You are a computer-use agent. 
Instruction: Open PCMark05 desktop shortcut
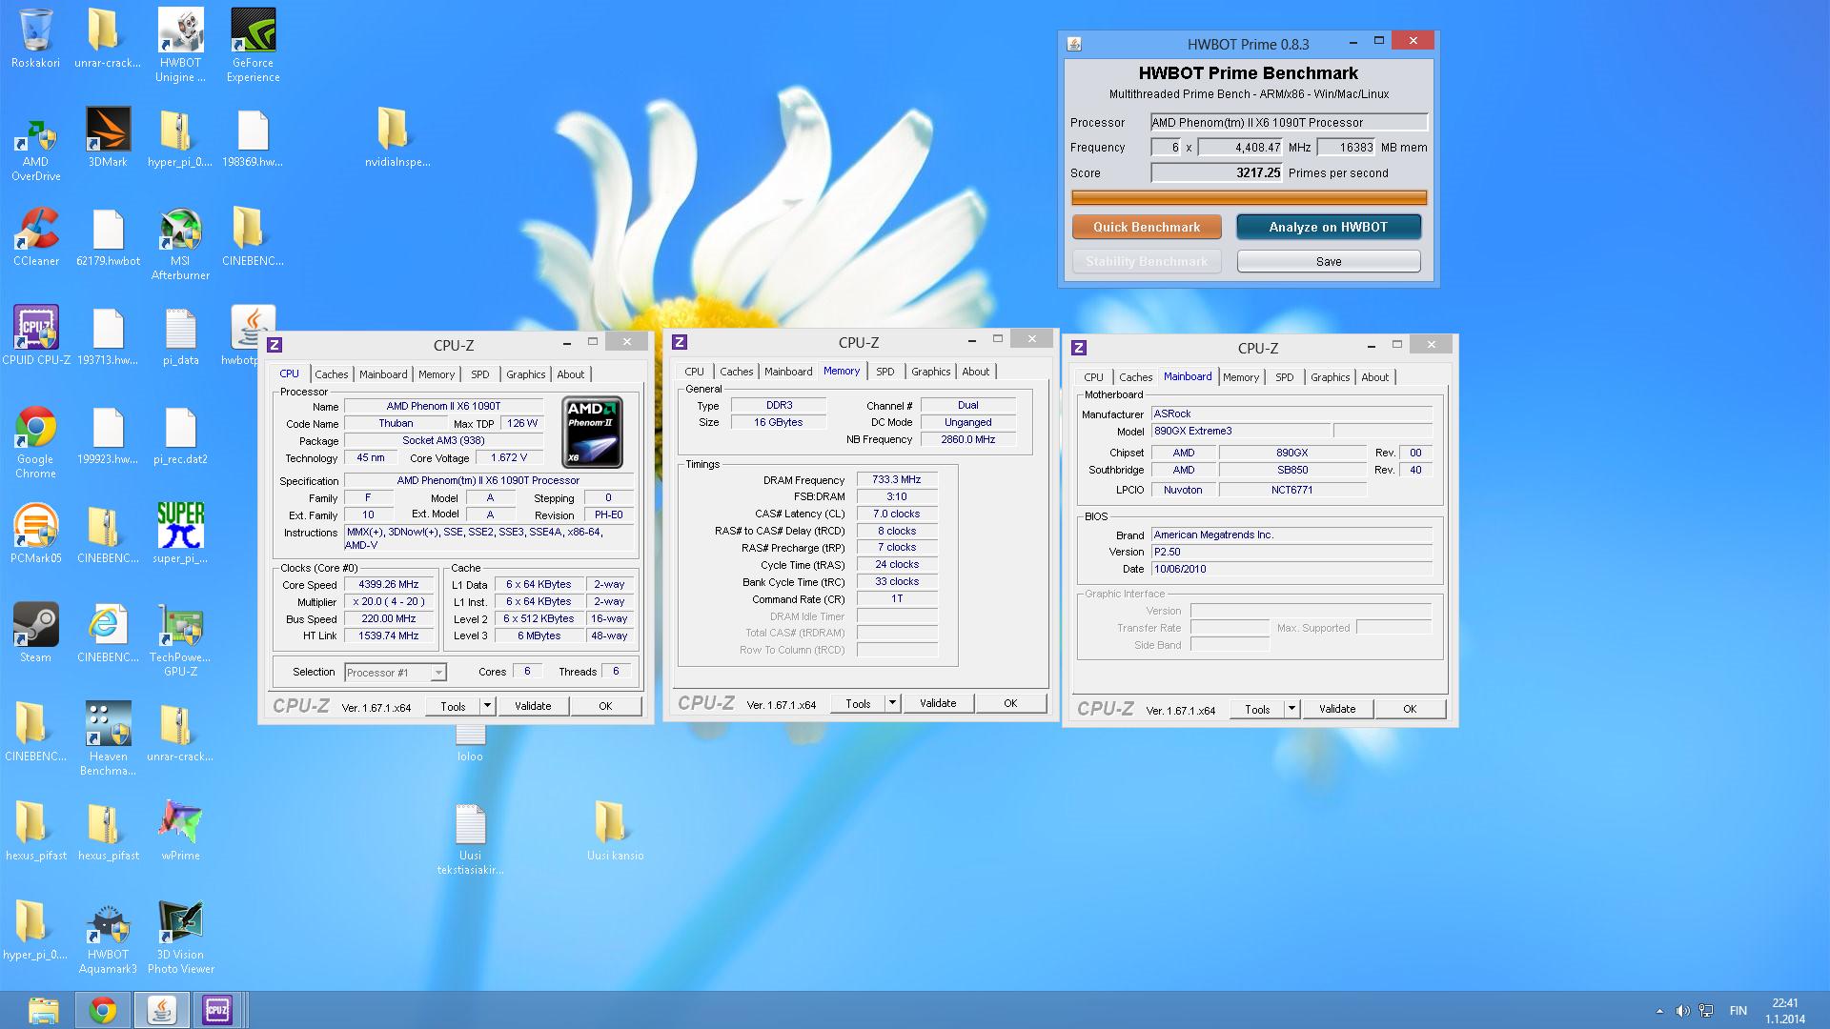(x=35, y=533)
